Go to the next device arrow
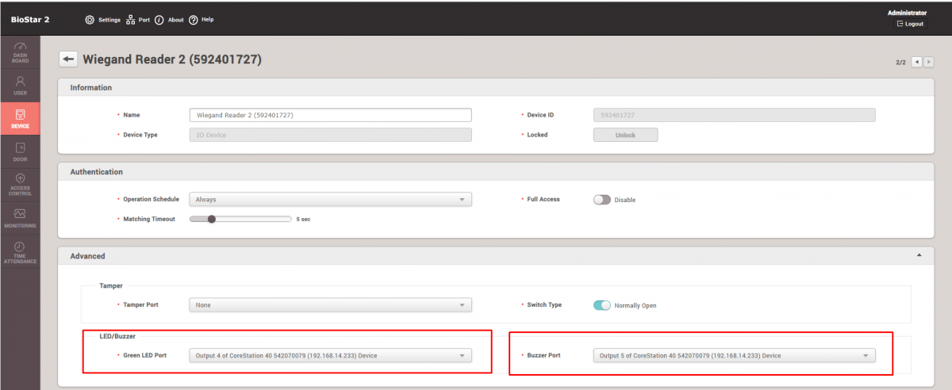Image resolution: width=952 pixels, height=390 pixels. click(x=928, y=62)
